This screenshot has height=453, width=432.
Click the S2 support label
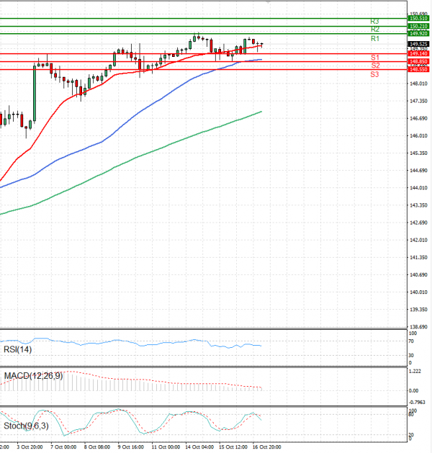coord(375,66)
